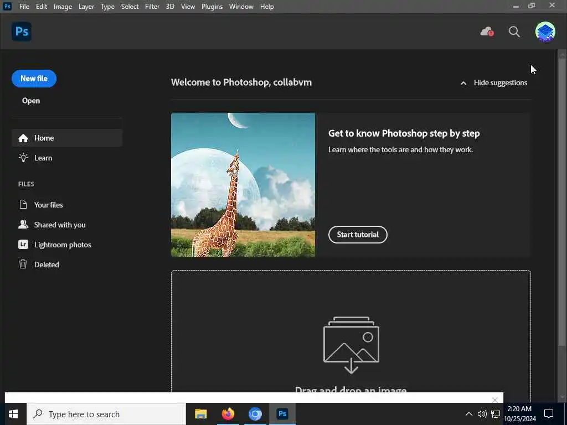Viewport: 567px width, 425px height.
Task: Collapse suggestions with the chevron arrow
Action: (x=463, y=83)
